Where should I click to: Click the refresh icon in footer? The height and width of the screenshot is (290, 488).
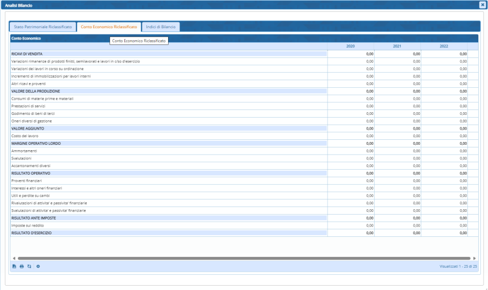pos(29,267)
